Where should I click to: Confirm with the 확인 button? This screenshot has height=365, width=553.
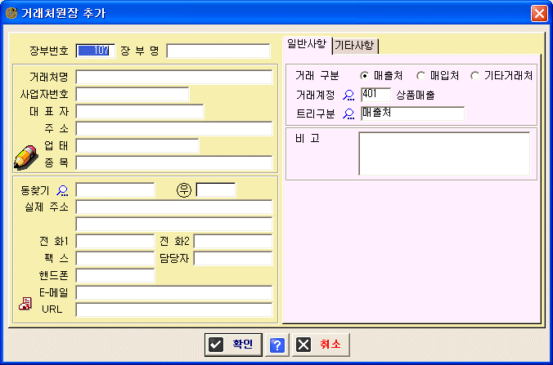(233, 345)
